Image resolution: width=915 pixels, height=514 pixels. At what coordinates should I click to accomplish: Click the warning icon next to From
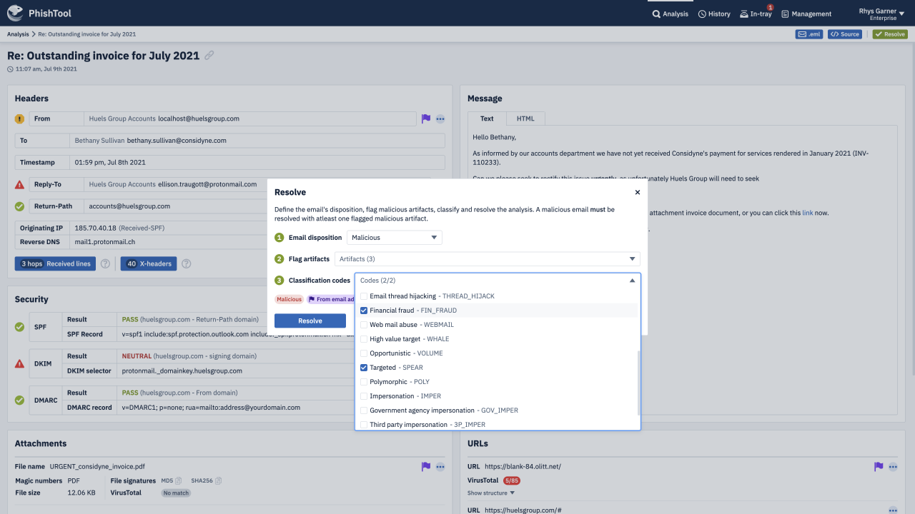point(19,119)
